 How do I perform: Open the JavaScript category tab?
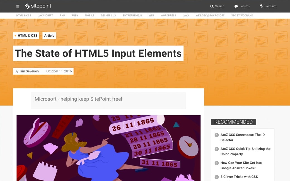coord(45,16)
